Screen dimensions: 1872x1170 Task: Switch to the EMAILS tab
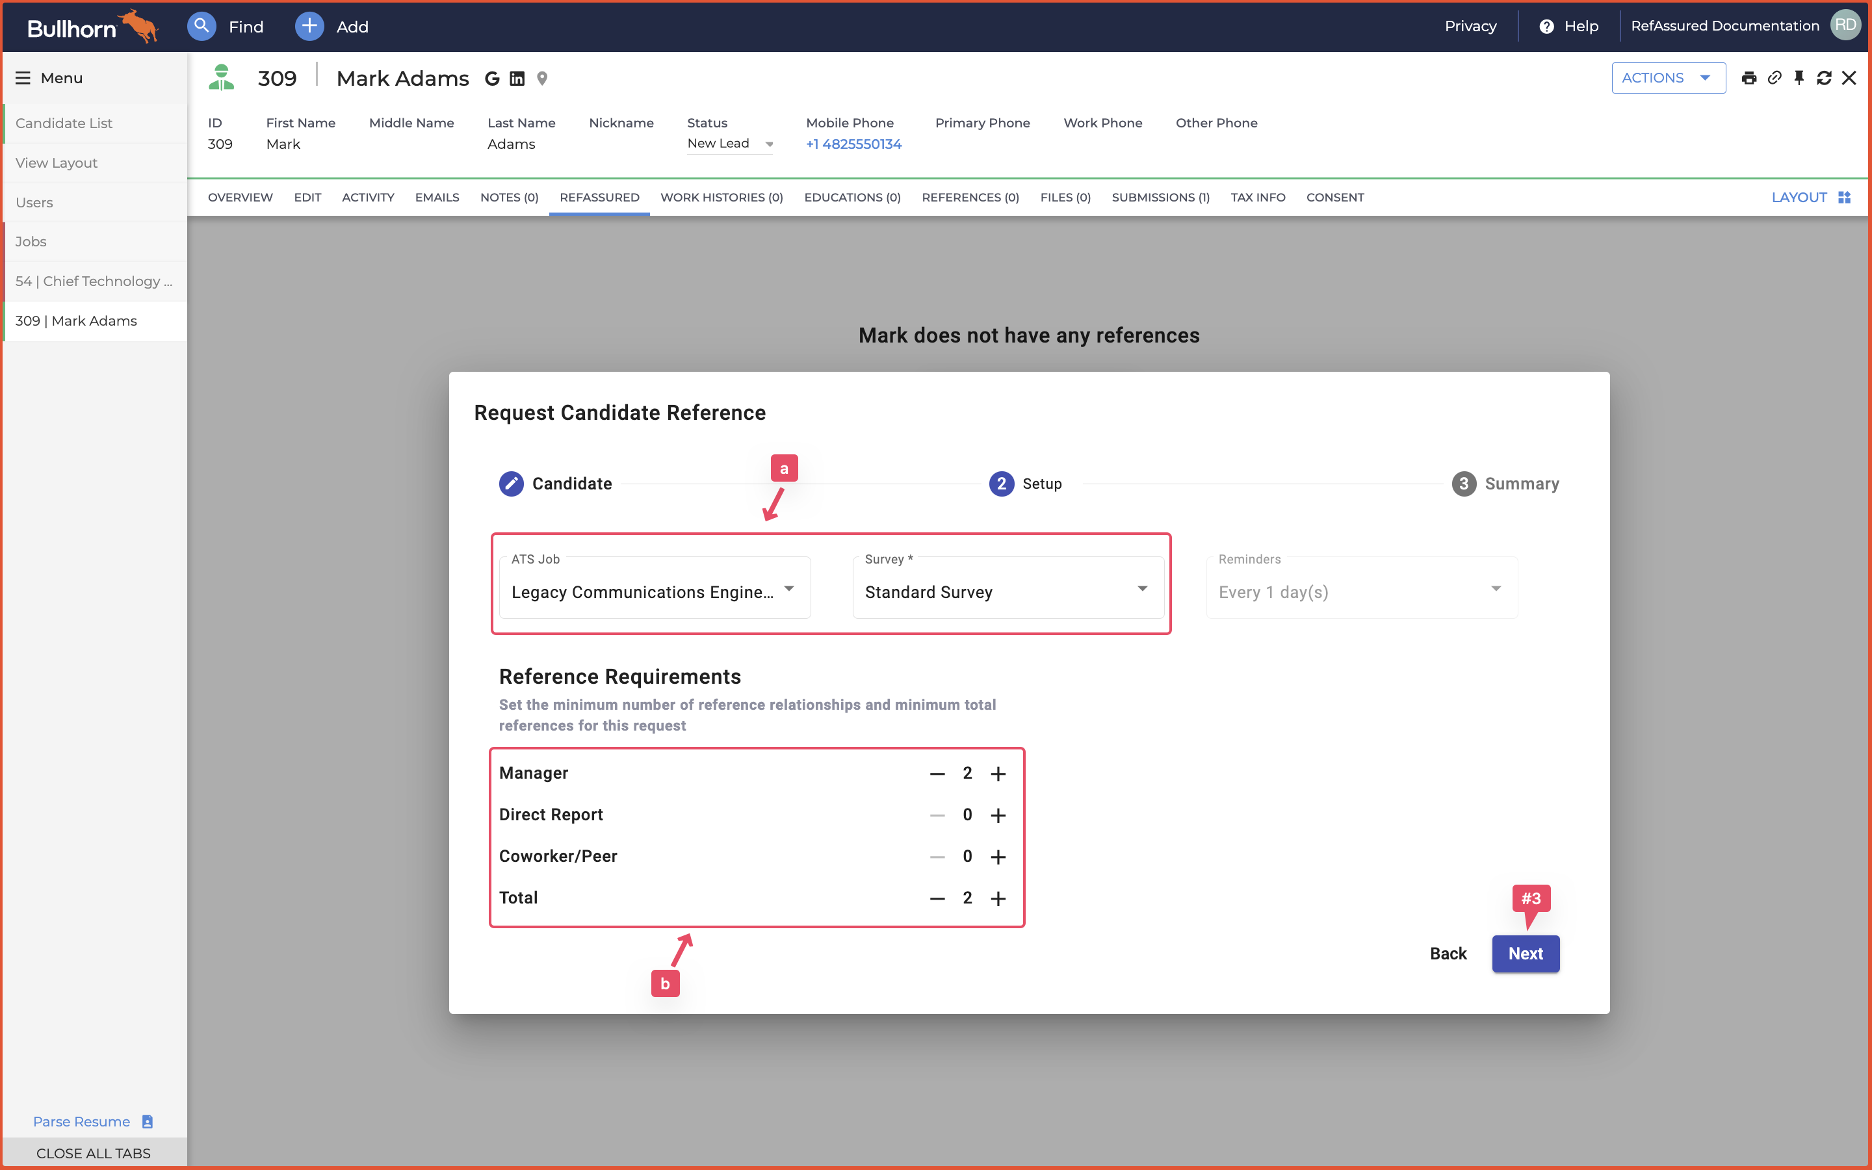[x=437, y=198]
